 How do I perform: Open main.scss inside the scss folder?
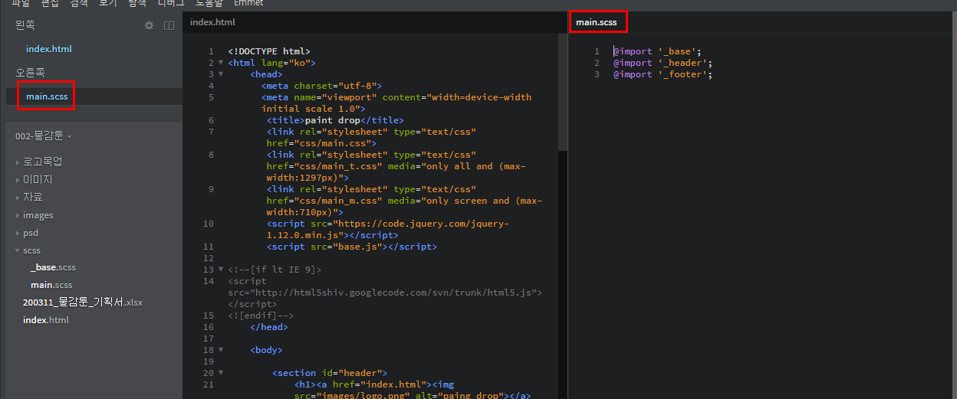coord(51,285)
